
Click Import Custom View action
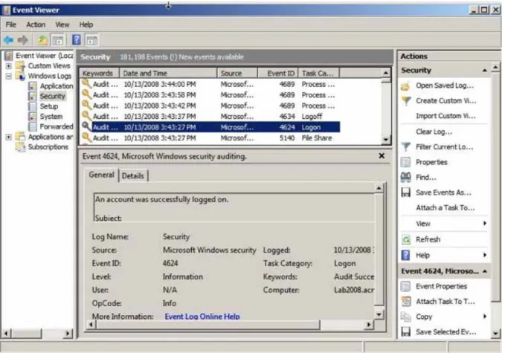click(446, 116)
